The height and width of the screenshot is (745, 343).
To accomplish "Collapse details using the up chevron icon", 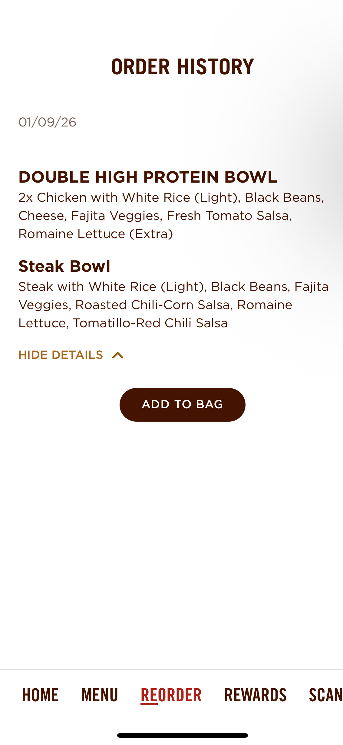I will [118, 355].
